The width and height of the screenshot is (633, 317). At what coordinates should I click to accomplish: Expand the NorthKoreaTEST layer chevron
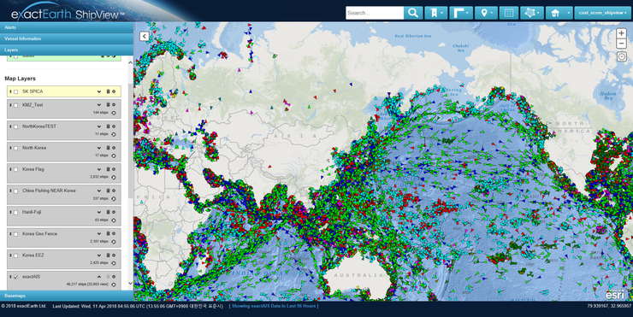point(99,126)
